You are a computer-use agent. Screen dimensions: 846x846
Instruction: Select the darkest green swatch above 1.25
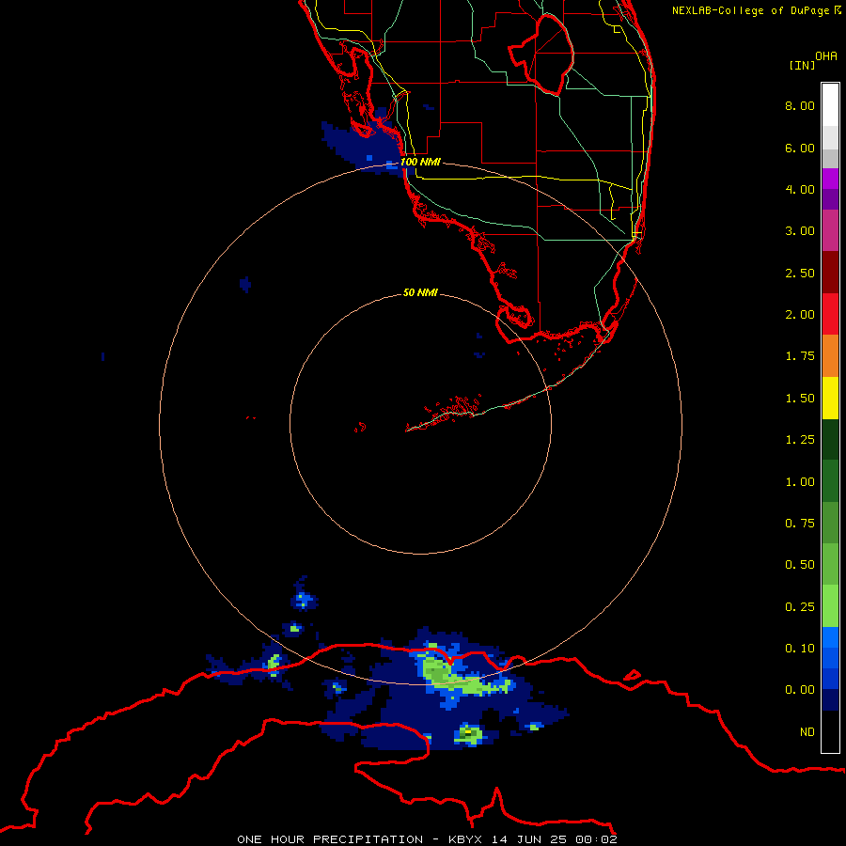tap(830, 440)
